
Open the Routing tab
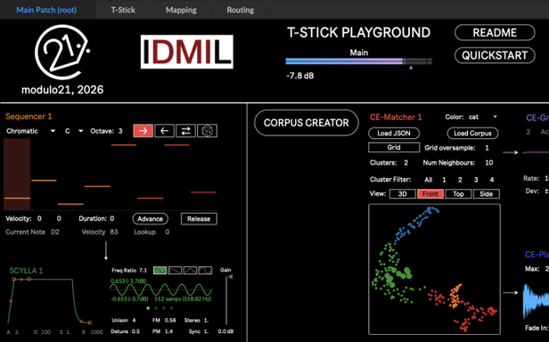[x=241, y=10]
